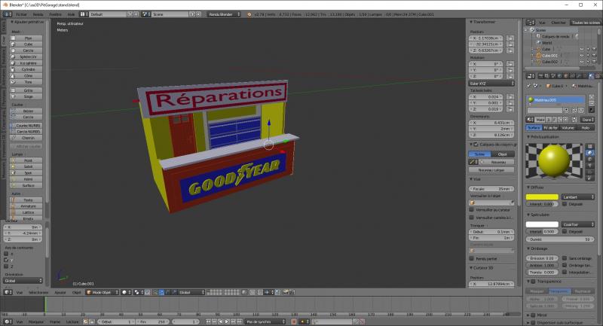Select the Surface material type button
This screenshot has width=603, height=326.
[534, 128]
